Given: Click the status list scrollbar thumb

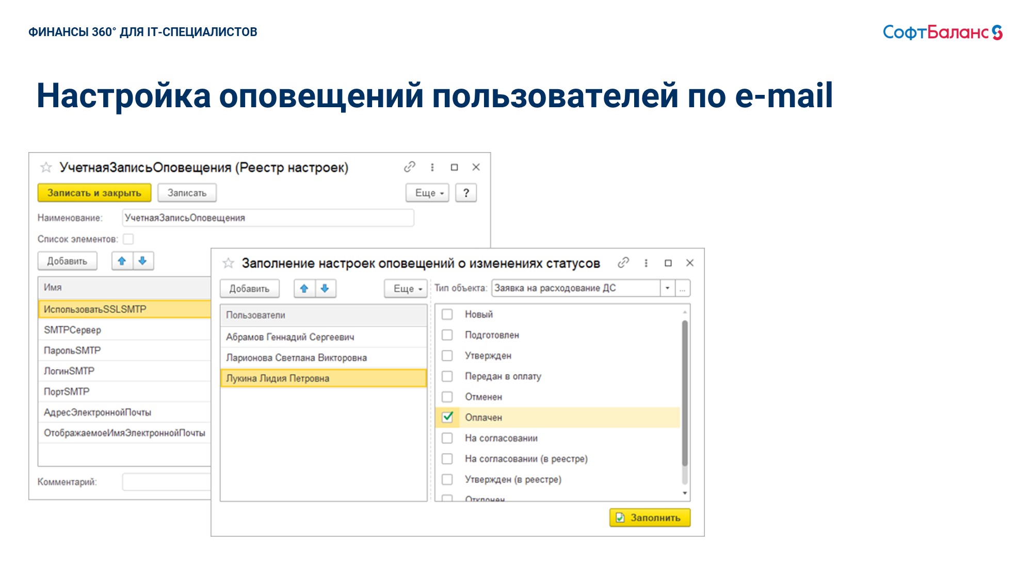Looking at the screenshot, I should [x=685, y=393].
